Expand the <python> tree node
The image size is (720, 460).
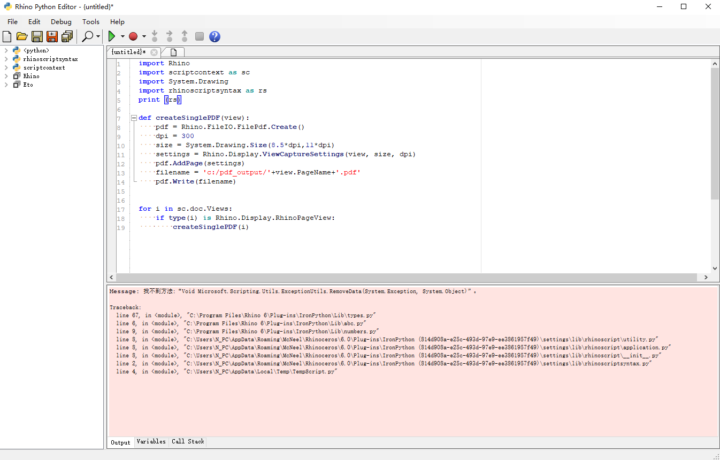click(x=6, y=50)
